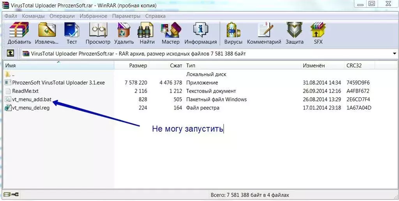
Task: Click CRC32 value 7459D9F6
Action: [358, 83]
